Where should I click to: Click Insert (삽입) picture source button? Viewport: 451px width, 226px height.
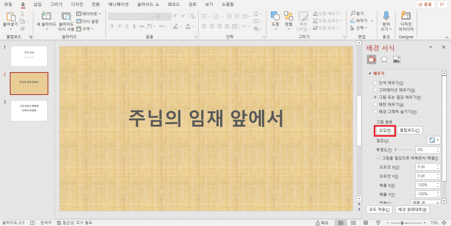385,131
